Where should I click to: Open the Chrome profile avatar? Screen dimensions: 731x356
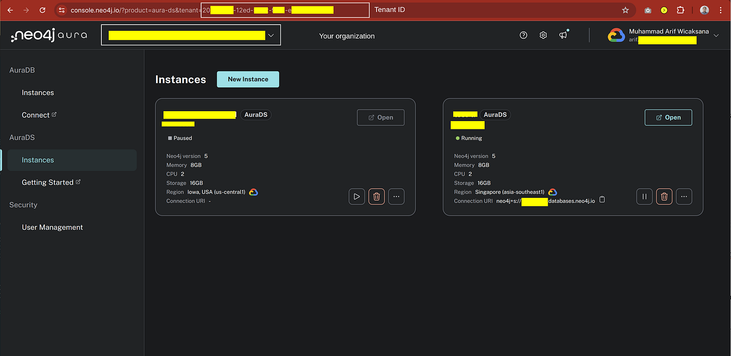coord(704,10)
